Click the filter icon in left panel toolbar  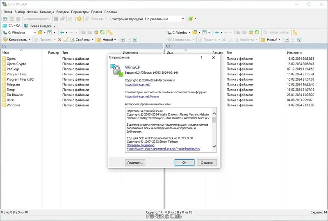tap(50, 32)
